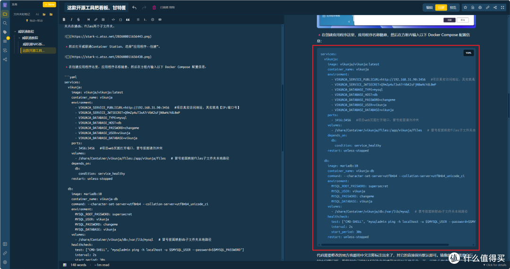
Task: Undo the last edit
Action: pyautogui.click(x=134, y=7)
